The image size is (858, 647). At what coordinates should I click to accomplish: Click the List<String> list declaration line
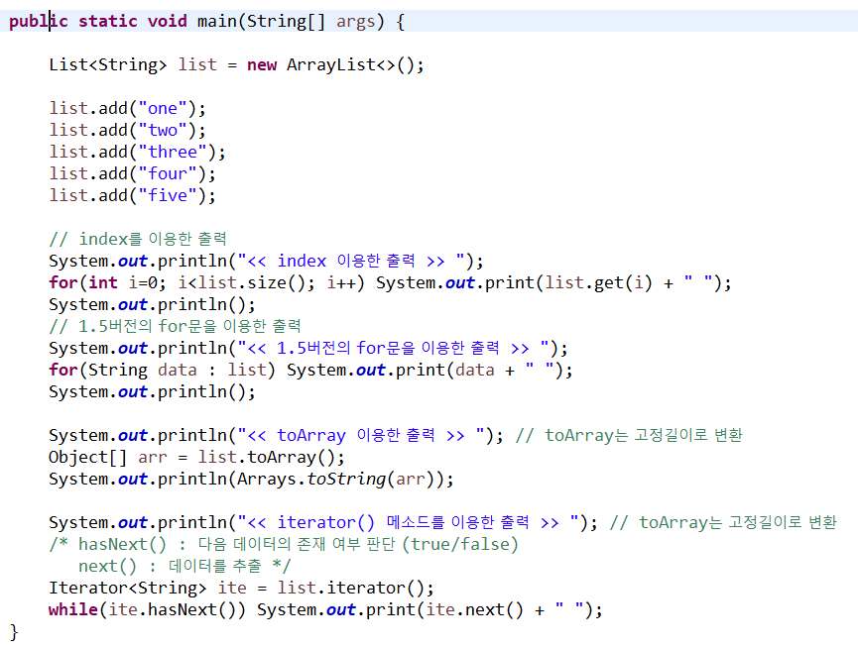pos(236,65)
